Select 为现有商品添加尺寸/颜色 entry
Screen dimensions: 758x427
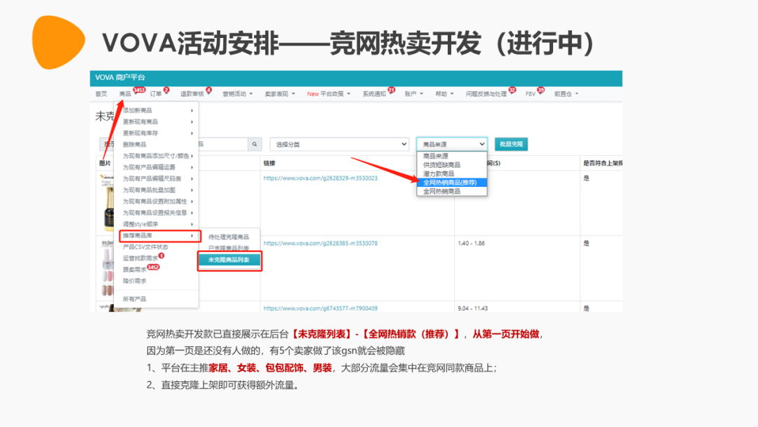(157, 156)
